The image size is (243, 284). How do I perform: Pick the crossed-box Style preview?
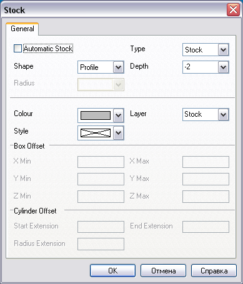click(x=96, y=133)
